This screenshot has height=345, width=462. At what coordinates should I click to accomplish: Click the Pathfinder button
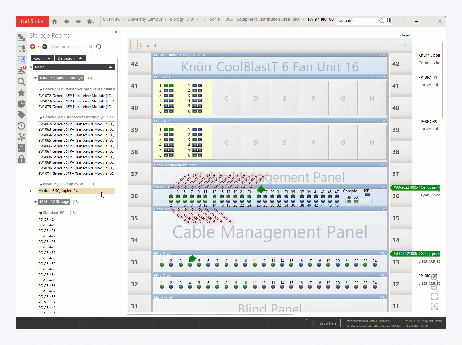[32, 22]
